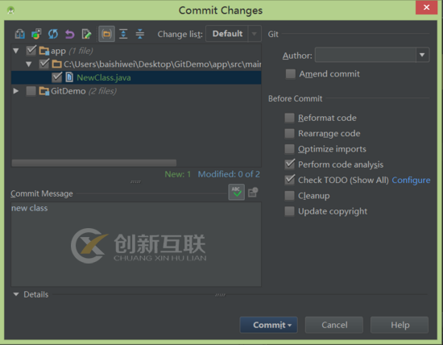Click the Expand All toolbar icon
This screenshot has width=443, height=345.
point(123,34)
